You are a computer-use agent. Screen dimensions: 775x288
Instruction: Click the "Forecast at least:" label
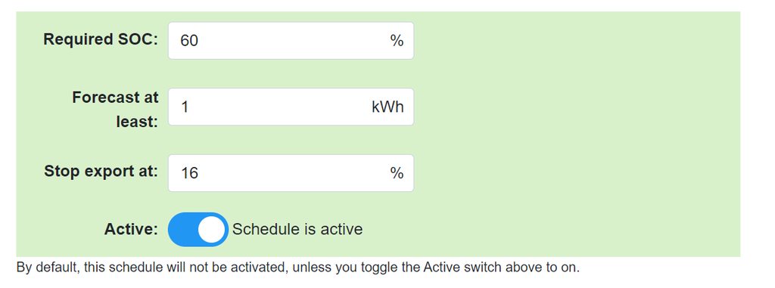[x=116, y=110]
